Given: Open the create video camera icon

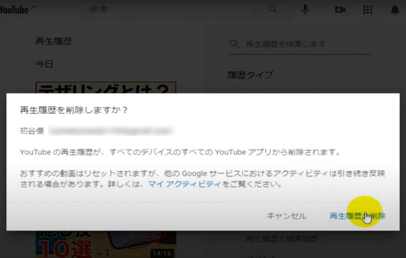Looking at the screenshot, I should pos(340,10).
